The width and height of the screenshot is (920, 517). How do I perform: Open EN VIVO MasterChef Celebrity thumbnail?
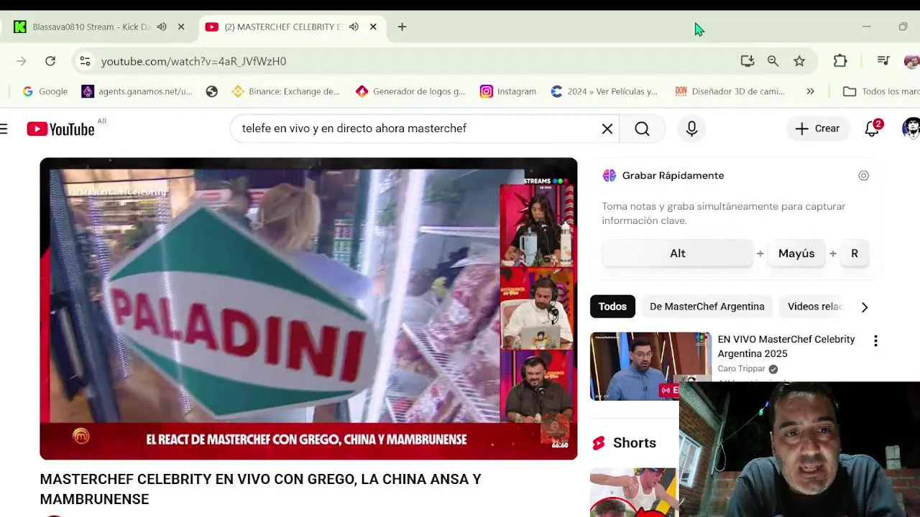coord(650,366)
